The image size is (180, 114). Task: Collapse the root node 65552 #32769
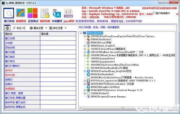coord(81,33)
